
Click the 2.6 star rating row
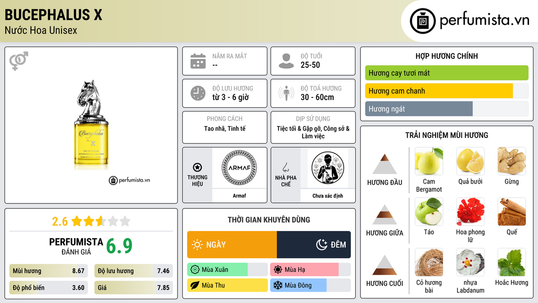coord(91,221)
